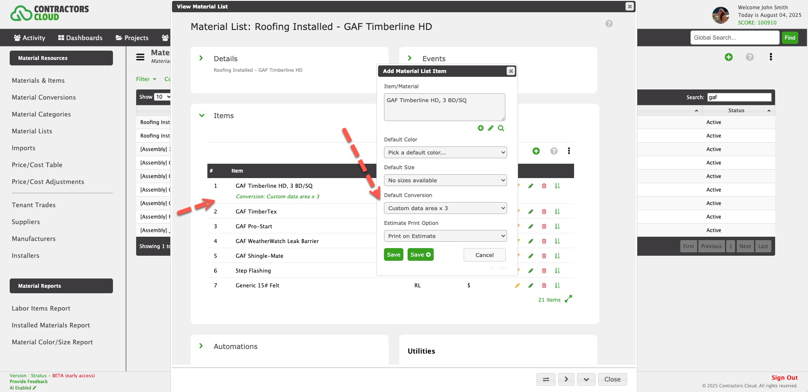This screenshot has width=808, height=392.
Task: Open Material Conversions page
Action: (44, 97)
